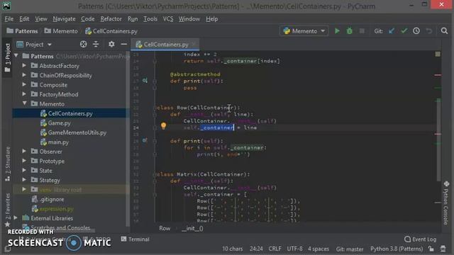Click the abstract print gutter marker
This screenshot has width=454, height=255.
[x=145, y=81]
